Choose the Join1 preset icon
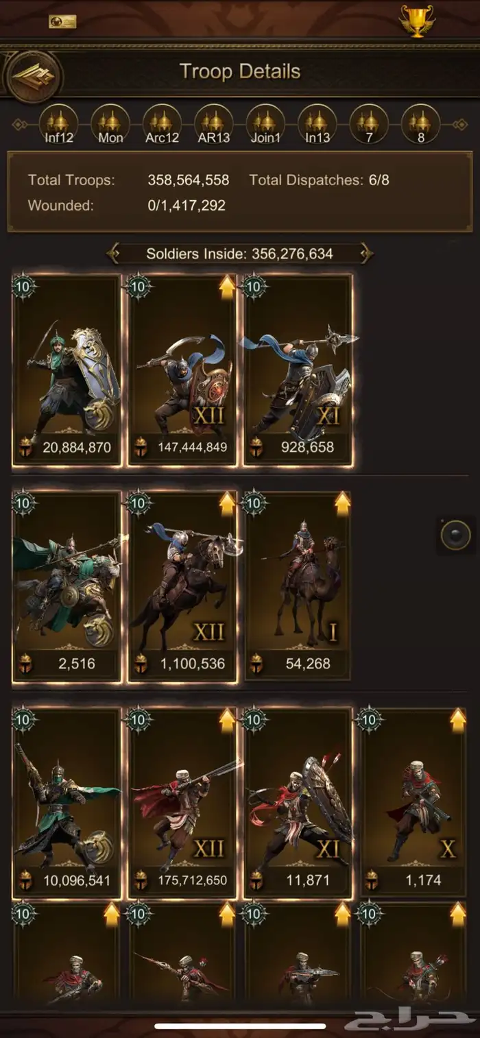Viewport: 480px width, 1038px height. 265,124
